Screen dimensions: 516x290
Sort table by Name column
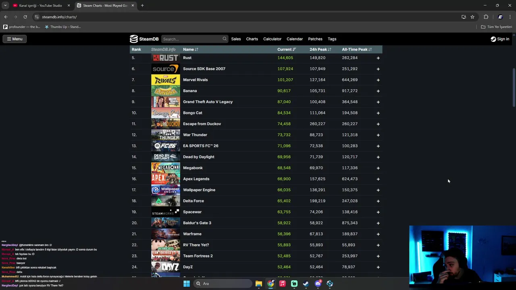coord(190,50)
